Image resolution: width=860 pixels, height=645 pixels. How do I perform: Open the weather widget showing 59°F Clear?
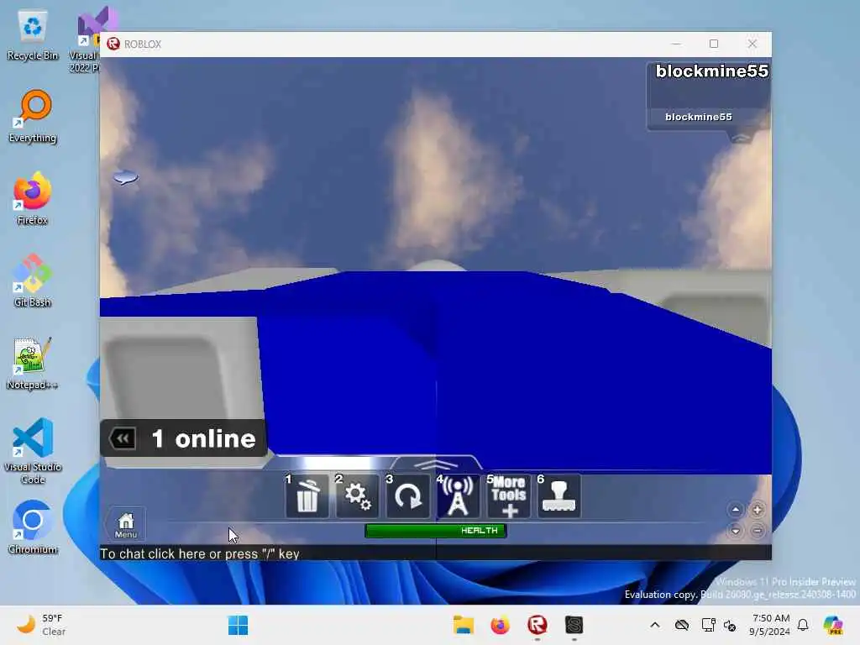[x=41, y=625]
